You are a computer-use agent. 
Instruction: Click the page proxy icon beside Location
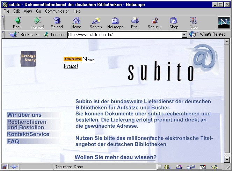coord(46,35)
